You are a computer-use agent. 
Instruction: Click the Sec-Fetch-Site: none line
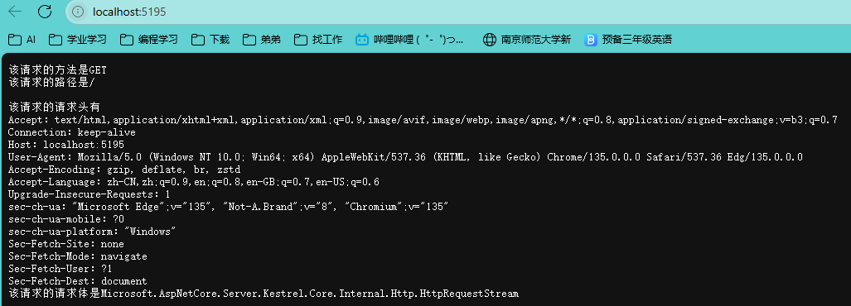[66, 244]
